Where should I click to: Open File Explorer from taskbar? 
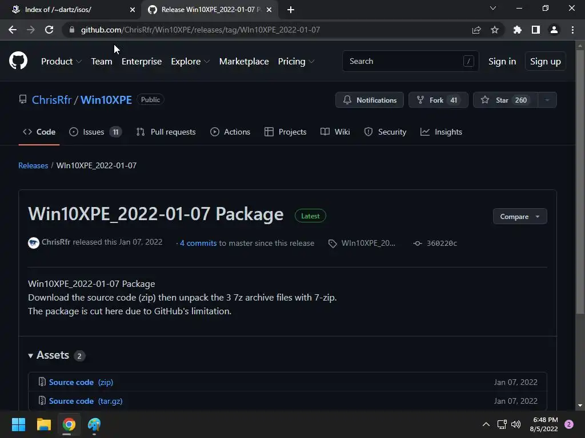[x=43, y=424]
